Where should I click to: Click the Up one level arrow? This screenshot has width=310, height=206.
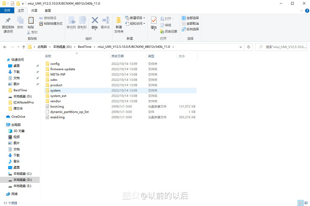pyautogui.click(x=24, y=47)
